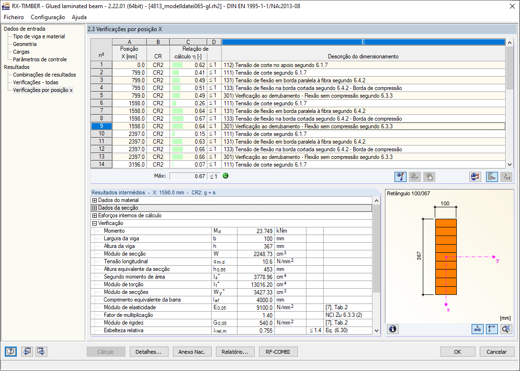520x371 pixels.
Task: Collapse the Verificação section
Action: click(x=94, y=223)
